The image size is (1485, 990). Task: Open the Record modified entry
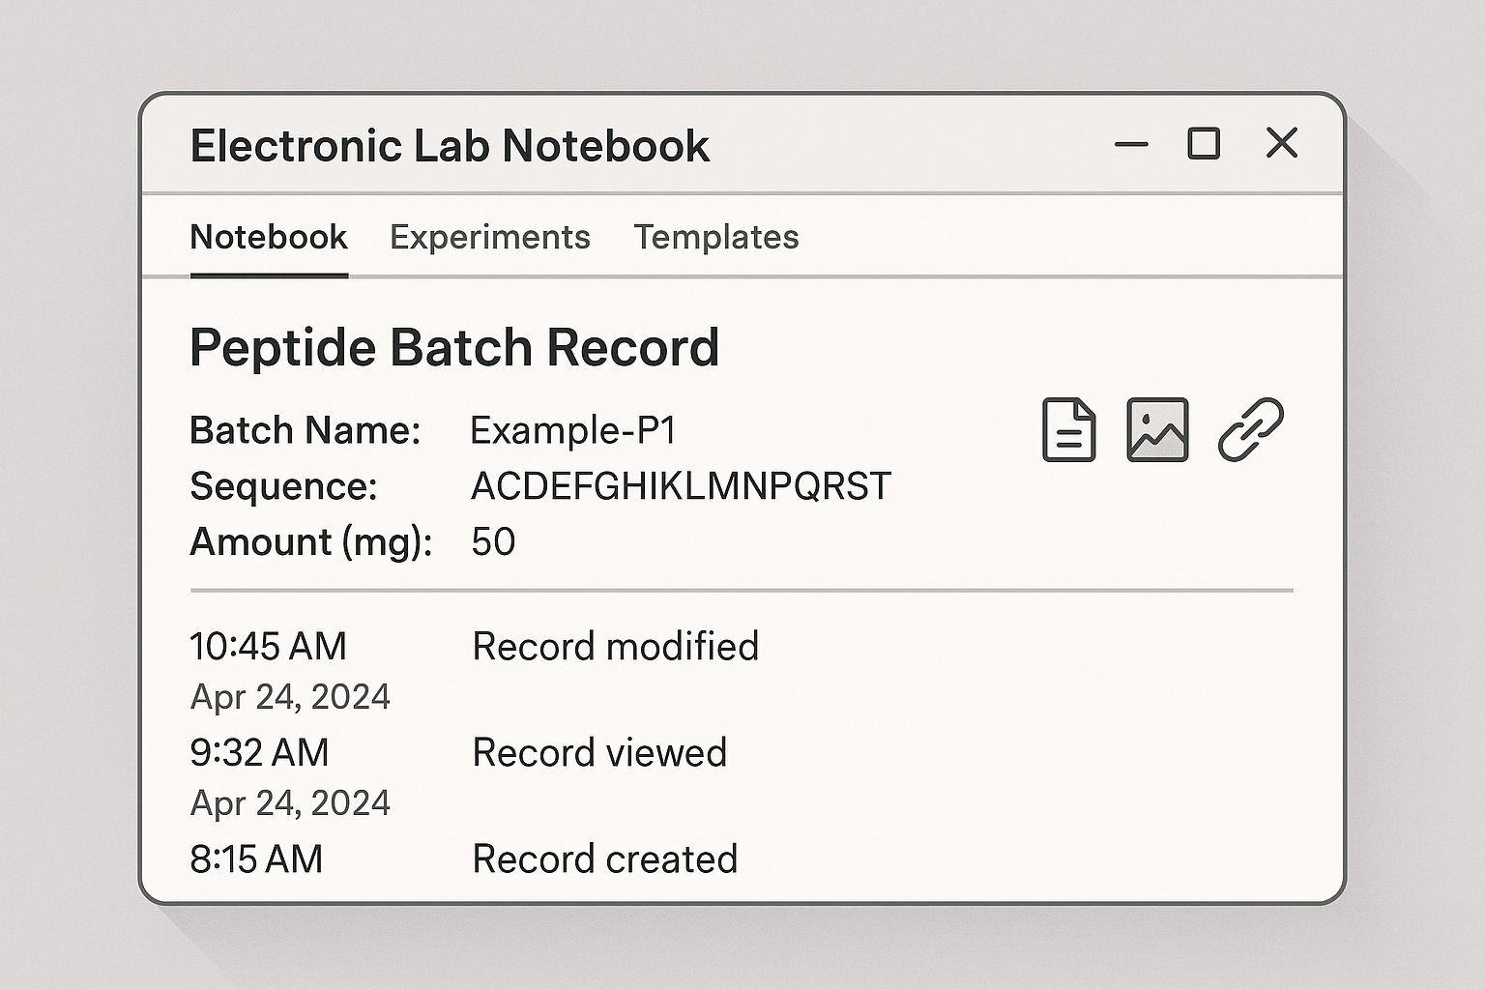[x=615, y=646]
